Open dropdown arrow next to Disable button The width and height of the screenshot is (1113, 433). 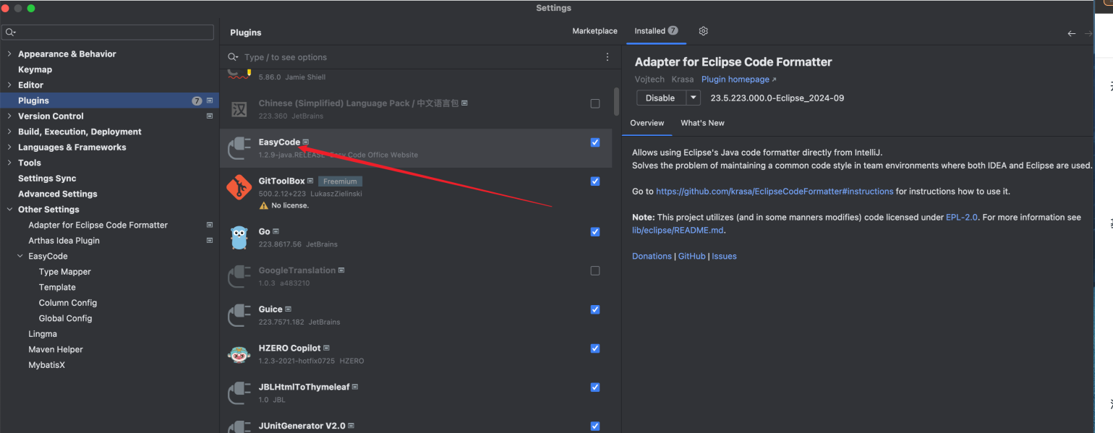point(693,98)
